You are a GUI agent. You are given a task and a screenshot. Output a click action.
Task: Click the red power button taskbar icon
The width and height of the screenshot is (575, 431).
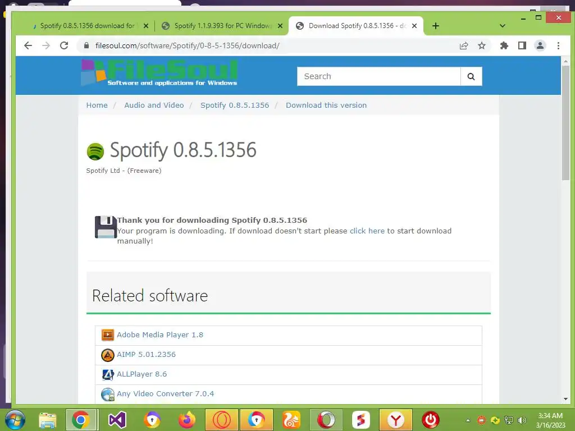[431, 420]
